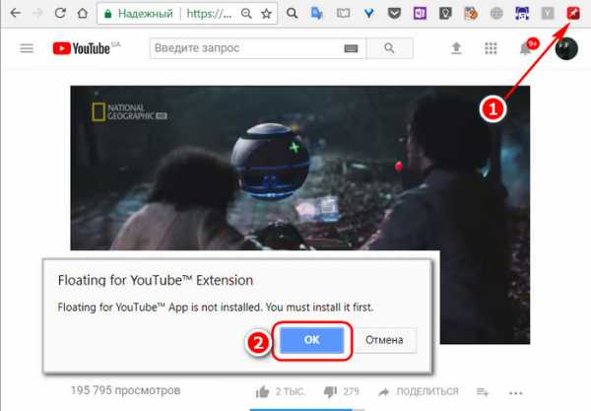
Task: Open the YouTube notifications bell
Action: tap(524, 49)
